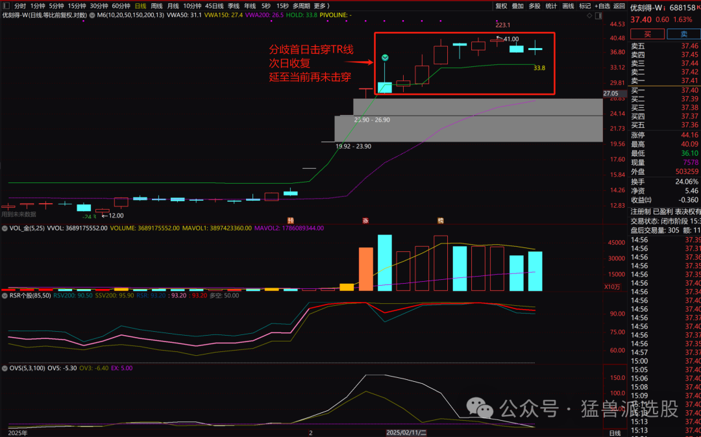Click stock code 688158
Viewport: 701px width, 437px height.
point(682,8)
